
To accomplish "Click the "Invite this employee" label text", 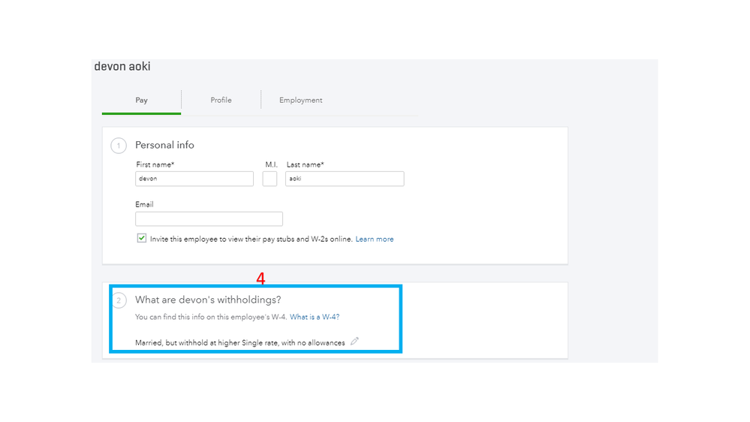I will point(251,240).
